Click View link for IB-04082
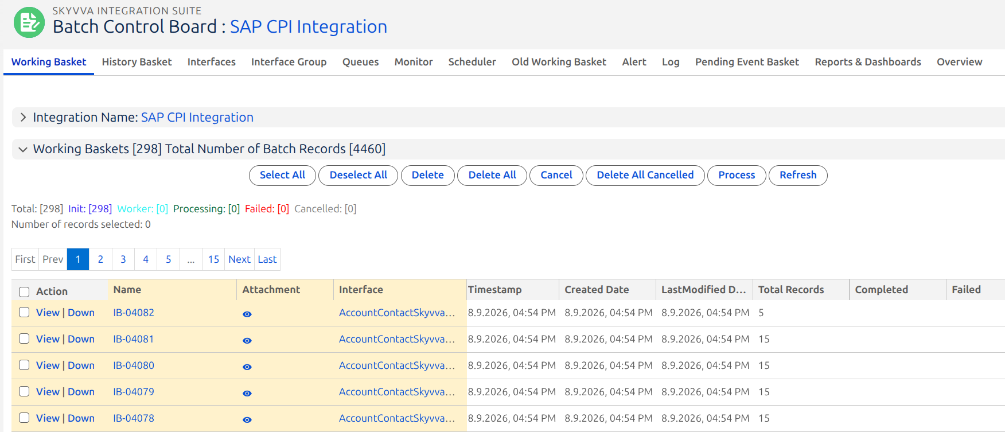 (x=48, y=313)
